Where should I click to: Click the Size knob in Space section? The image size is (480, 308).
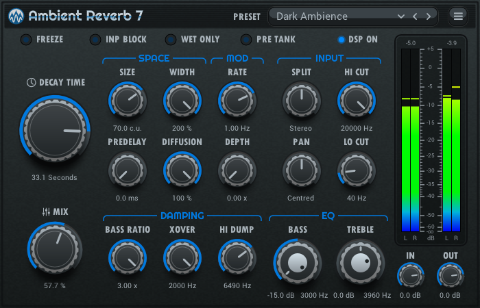tap(128, 100)
